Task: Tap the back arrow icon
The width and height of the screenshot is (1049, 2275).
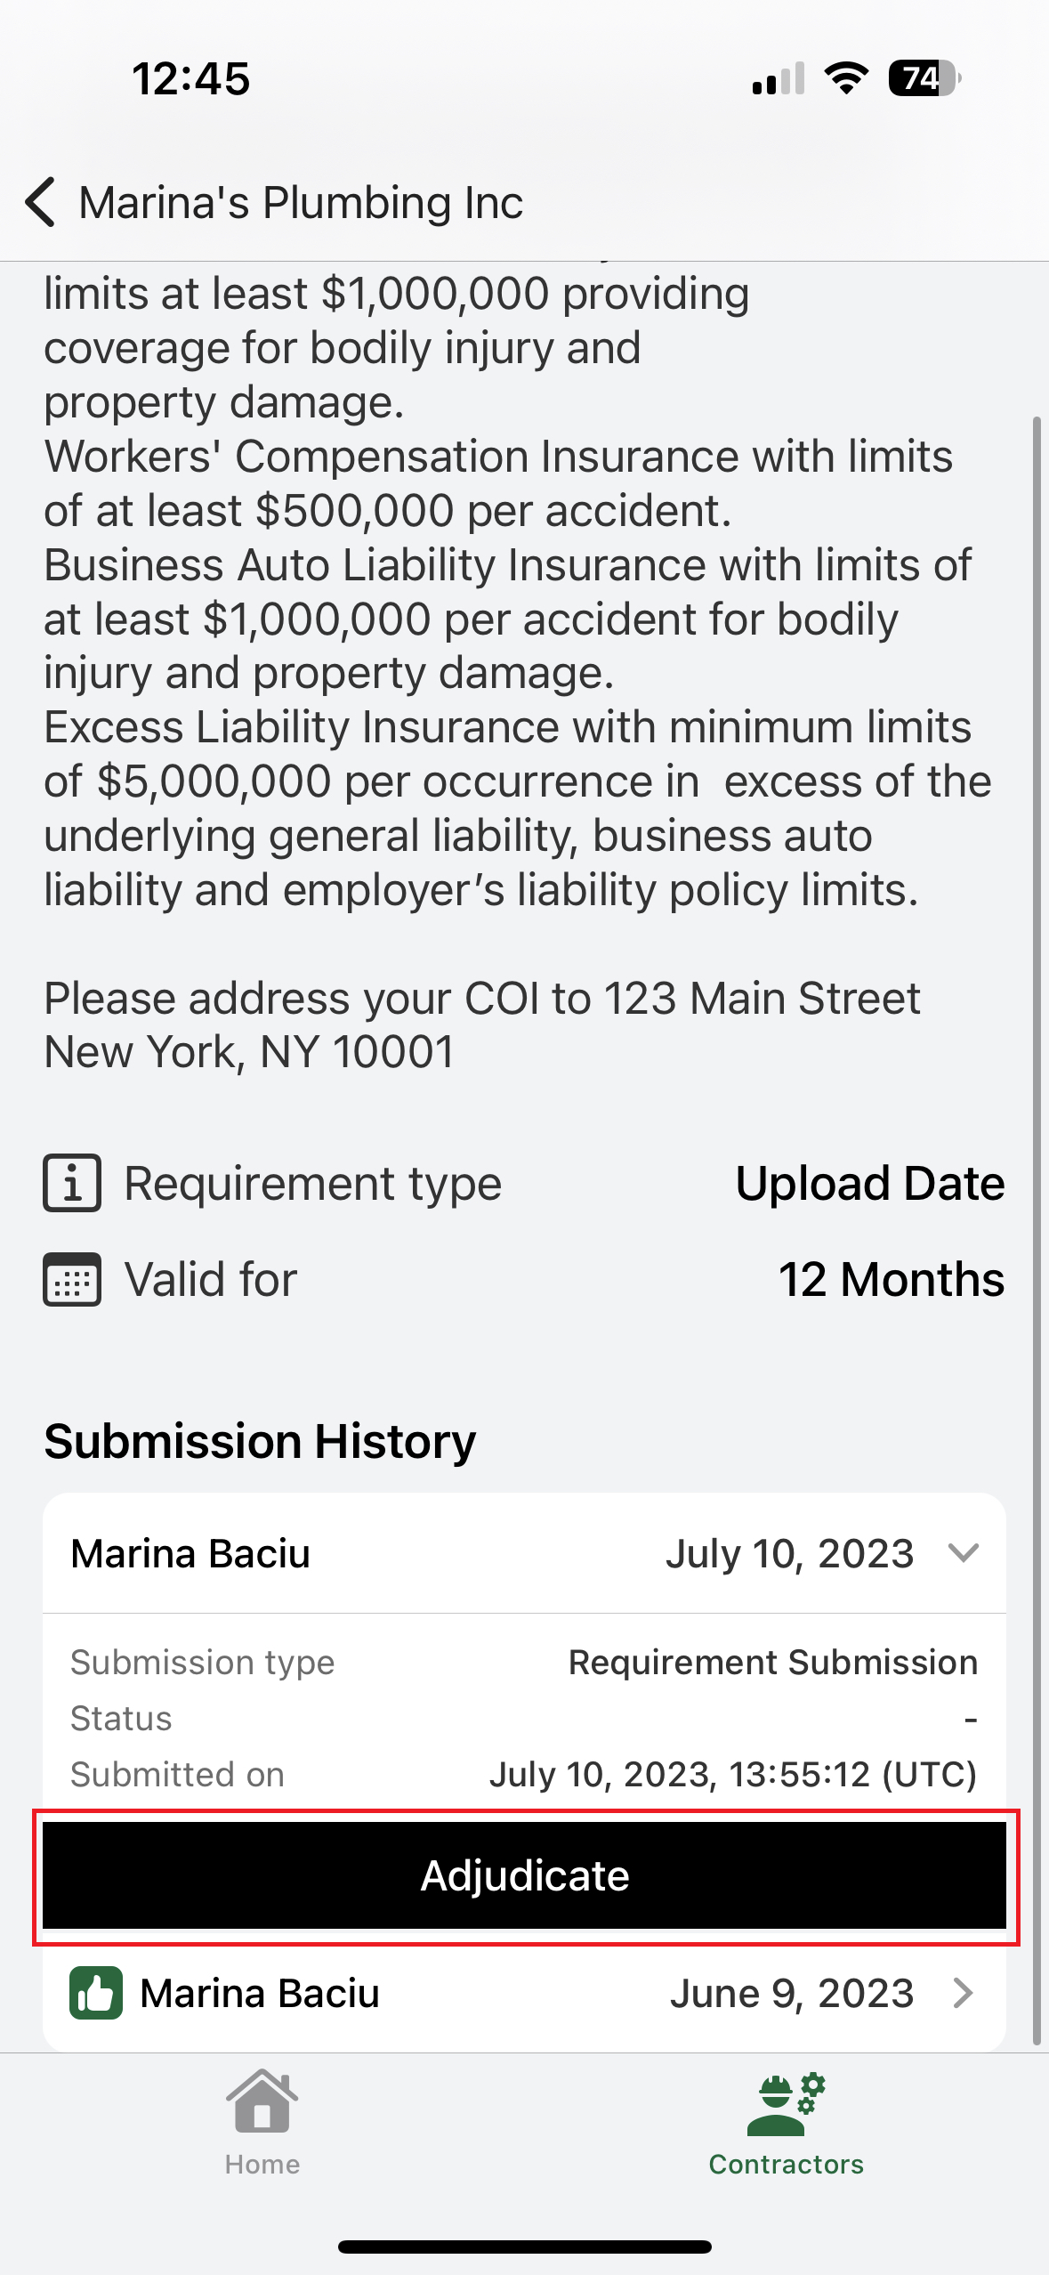Action: 41,202
